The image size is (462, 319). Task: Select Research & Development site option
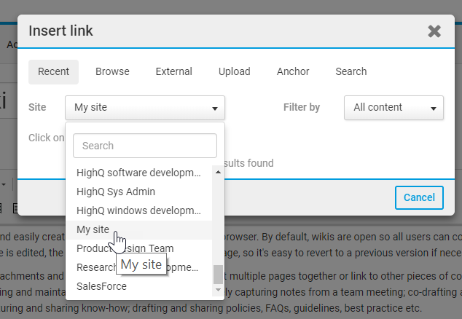point(95,267)
